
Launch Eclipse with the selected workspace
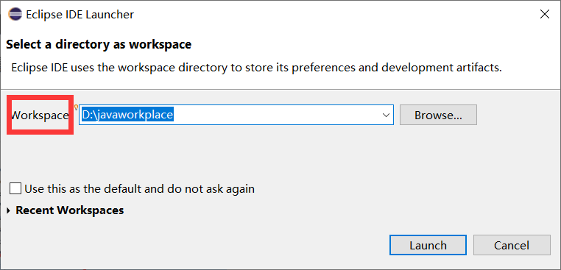pos(428,245)
